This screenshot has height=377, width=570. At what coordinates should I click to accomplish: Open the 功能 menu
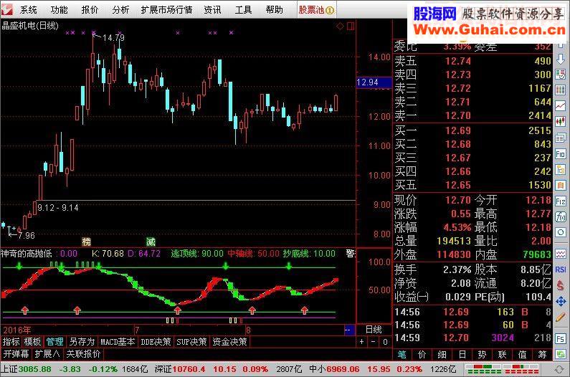coord(59,10)
